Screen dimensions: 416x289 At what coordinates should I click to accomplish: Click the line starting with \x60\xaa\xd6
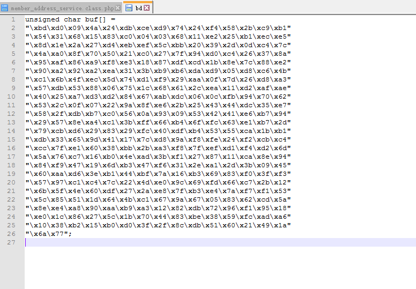point(158,174)
